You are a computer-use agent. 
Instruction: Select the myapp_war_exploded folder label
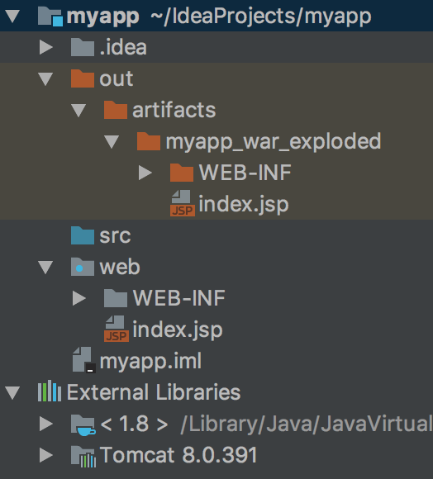click(x=274, y=142)
